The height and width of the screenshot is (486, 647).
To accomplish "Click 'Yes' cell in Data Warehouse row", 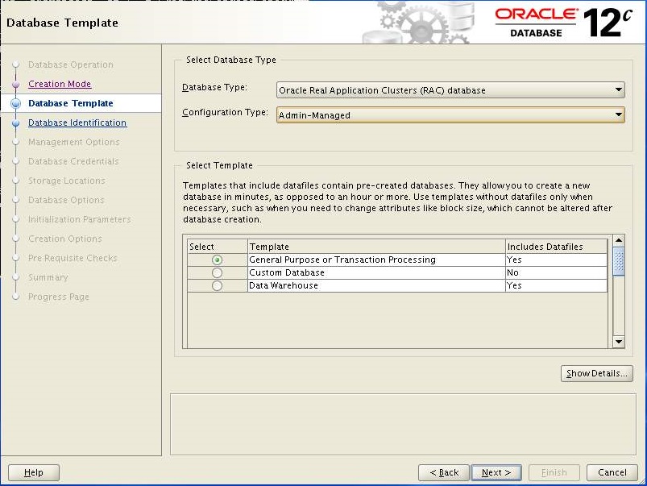I will [556, 285].
